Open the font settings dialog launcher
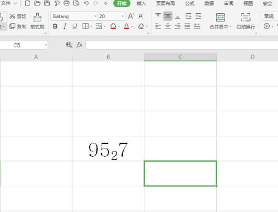The width and height of the screenshot is (278, 212). point(148,33)
